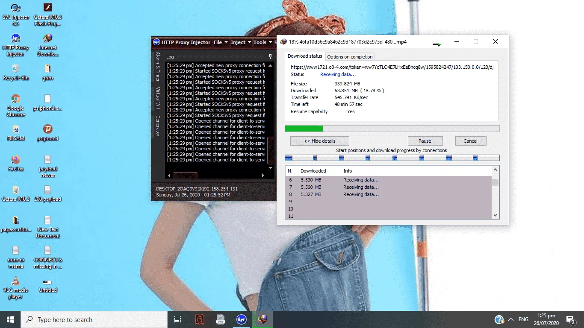
Task: Show hidden system tray icons
Action: point(510,319)
